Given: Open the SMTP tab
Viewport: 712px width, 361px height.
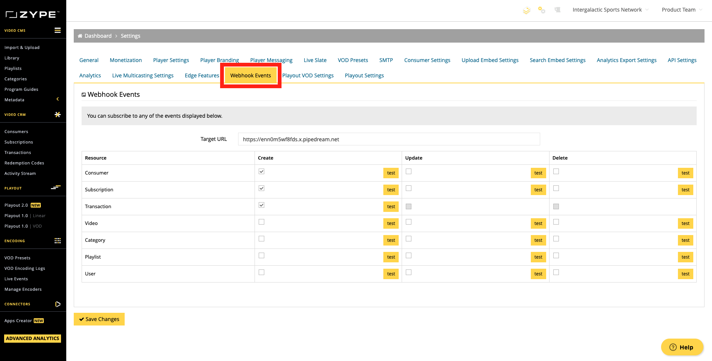Looking at the screenshot, I should [386, 60].
